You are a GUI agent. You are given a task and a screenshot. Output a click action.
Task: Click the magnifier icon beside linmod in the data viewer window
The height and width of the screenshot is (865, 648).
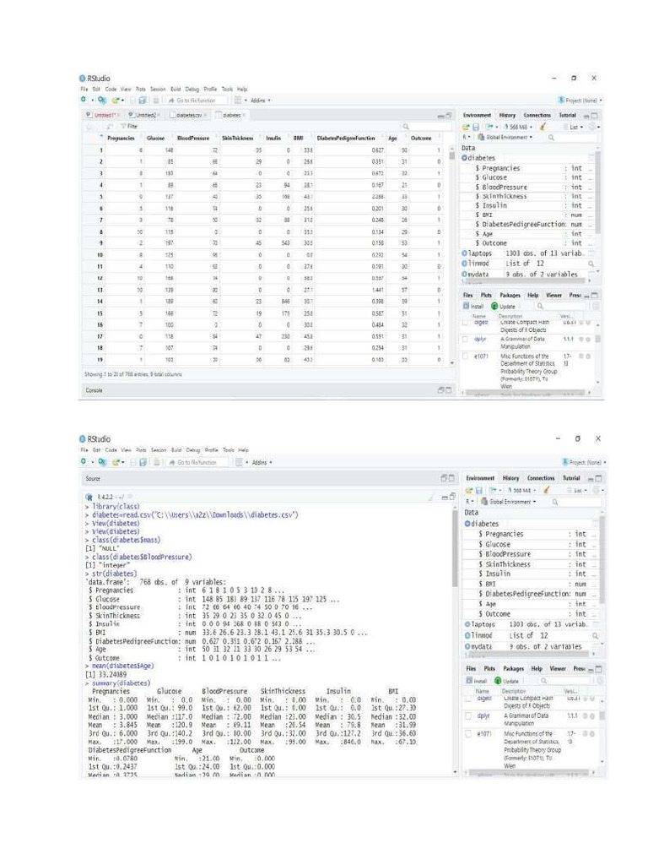click(x=591, y=264)
